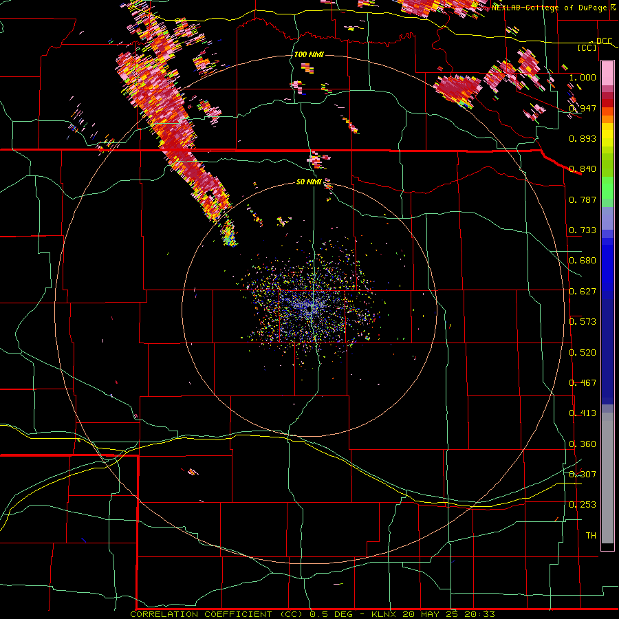
Task: Select the 0.360 scale value
Action: click(583, 444)
